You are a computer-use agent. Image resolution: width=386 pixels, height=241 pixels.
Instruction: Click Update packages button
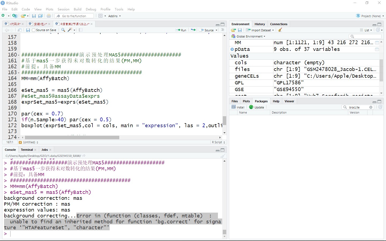pyautogui.click(x=257, y=107)
